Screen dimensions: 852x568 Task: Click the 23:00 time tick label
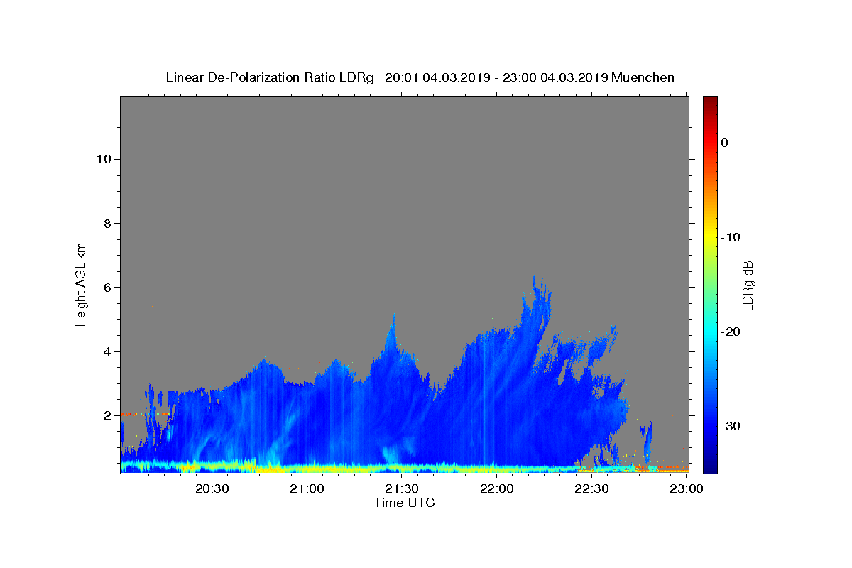tap(687, 488)
